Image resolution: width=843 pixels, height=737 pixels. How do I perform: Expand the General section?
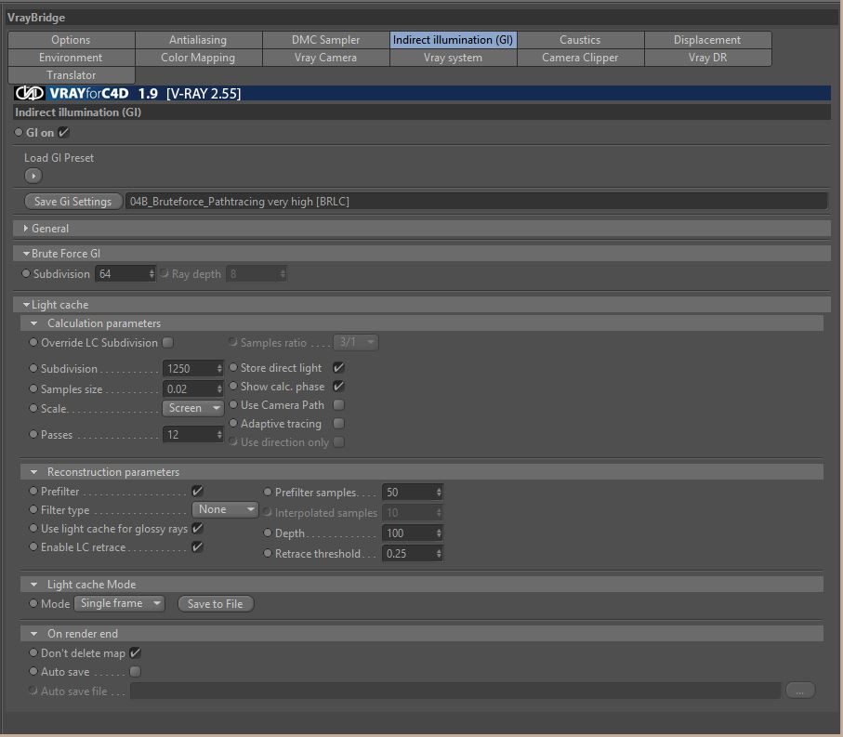(25, 229)
